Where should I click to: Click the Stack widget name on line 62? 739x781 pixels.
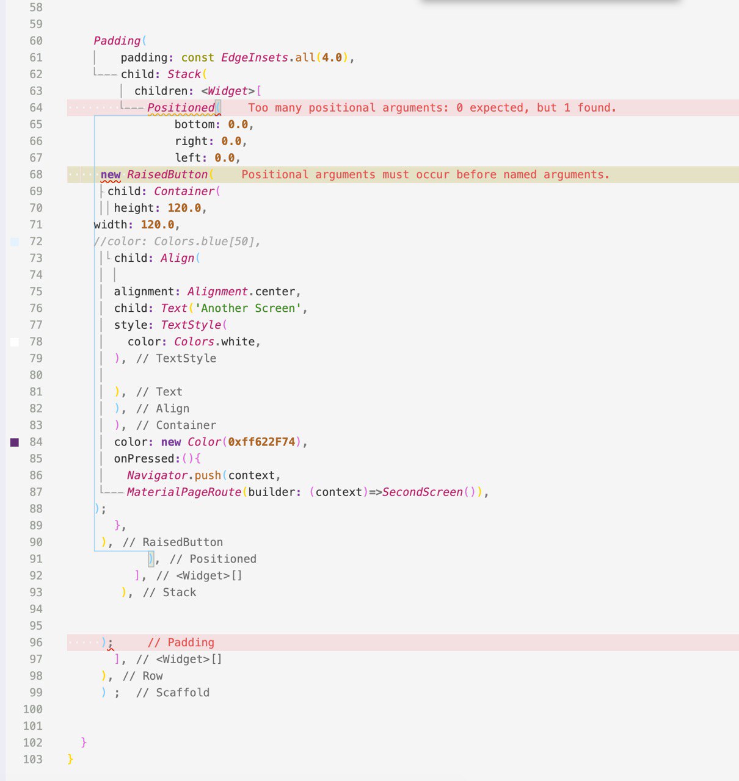pos(184,74)
